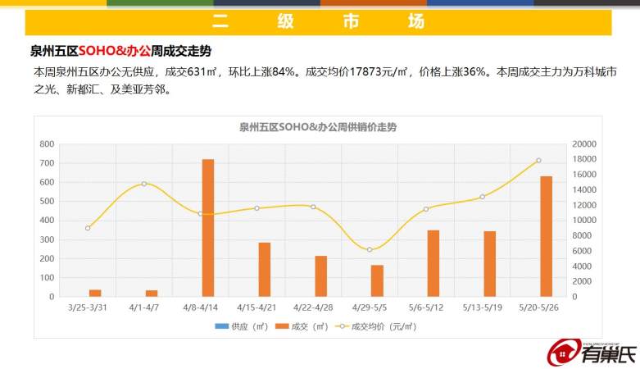The width and height of the screenshot is (640, 369).
Task: Select the orange bar for 5/13-5/19
Action: click(x=490, y=264)
